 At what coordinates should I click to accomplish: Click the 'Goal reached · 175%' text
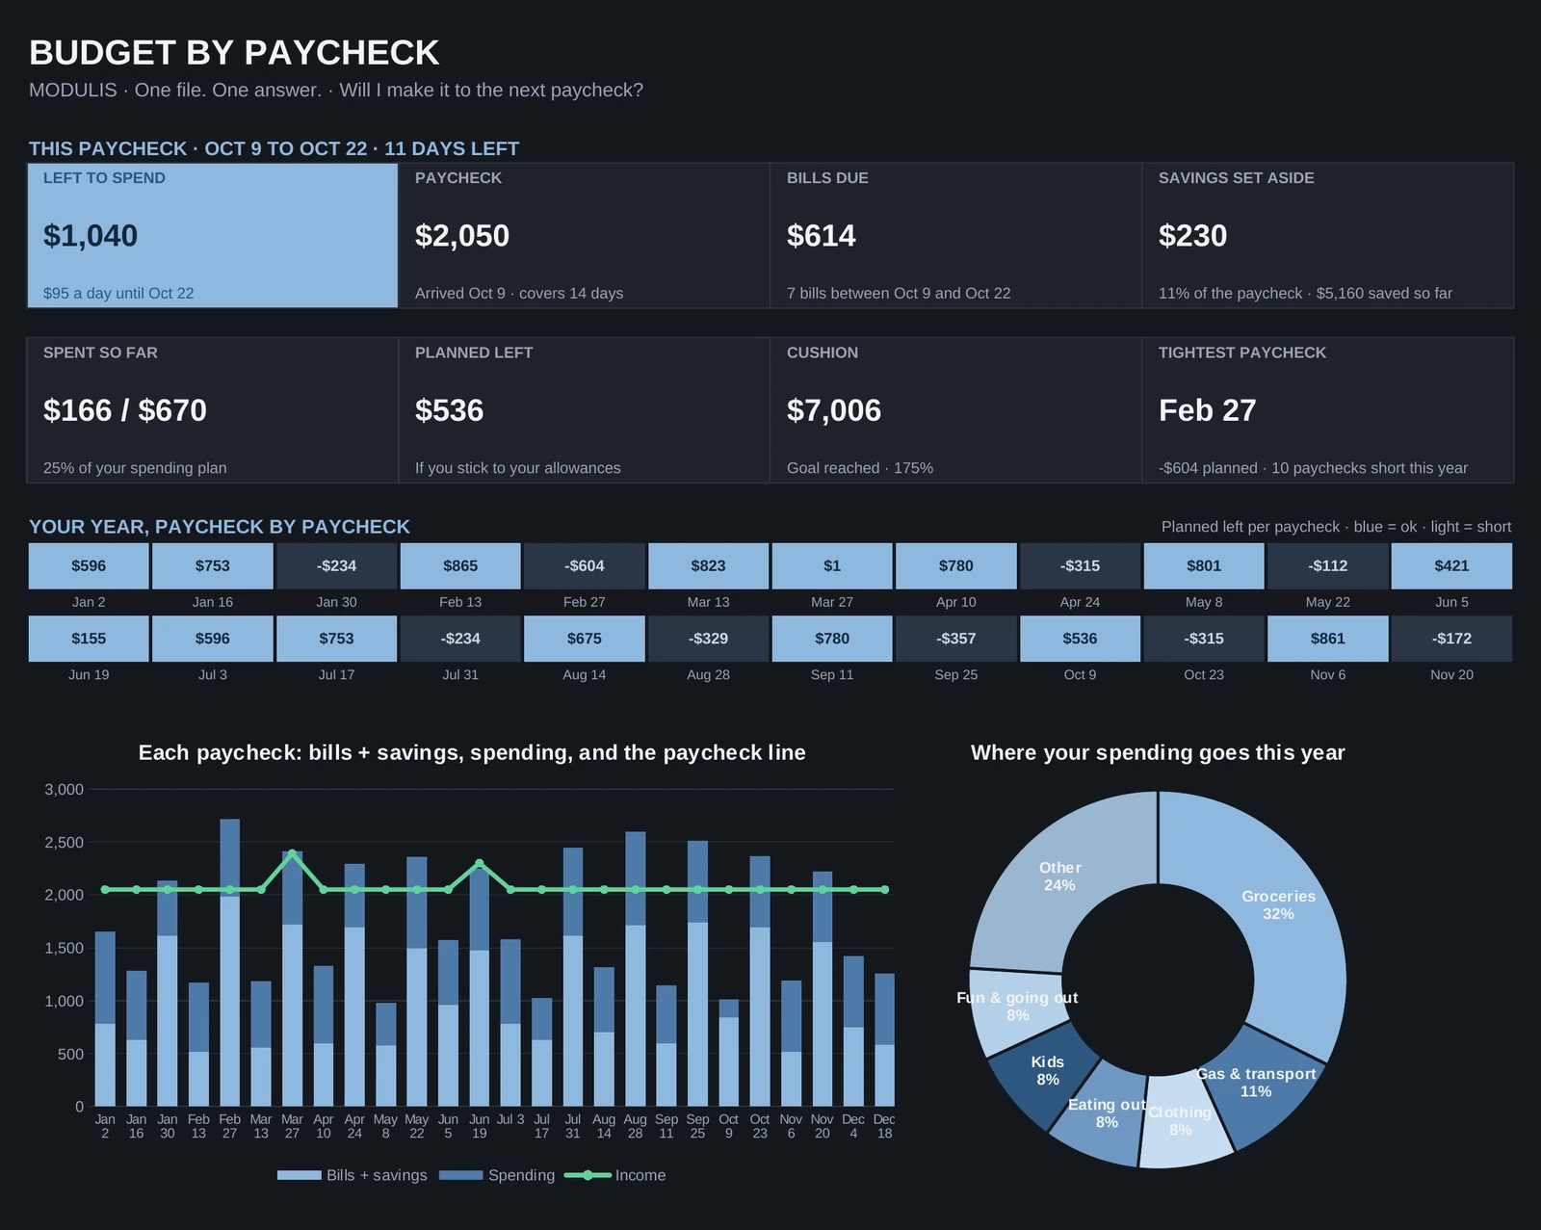click(x=860, y=468)
